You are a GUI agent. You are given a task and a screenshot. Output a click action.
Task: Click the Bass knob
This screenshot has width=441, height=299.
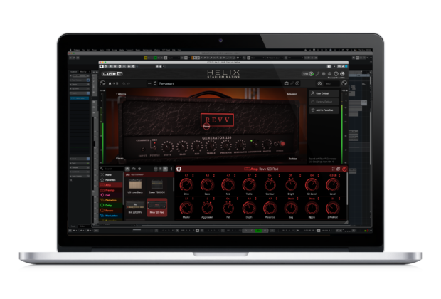[x=207, y=185]
